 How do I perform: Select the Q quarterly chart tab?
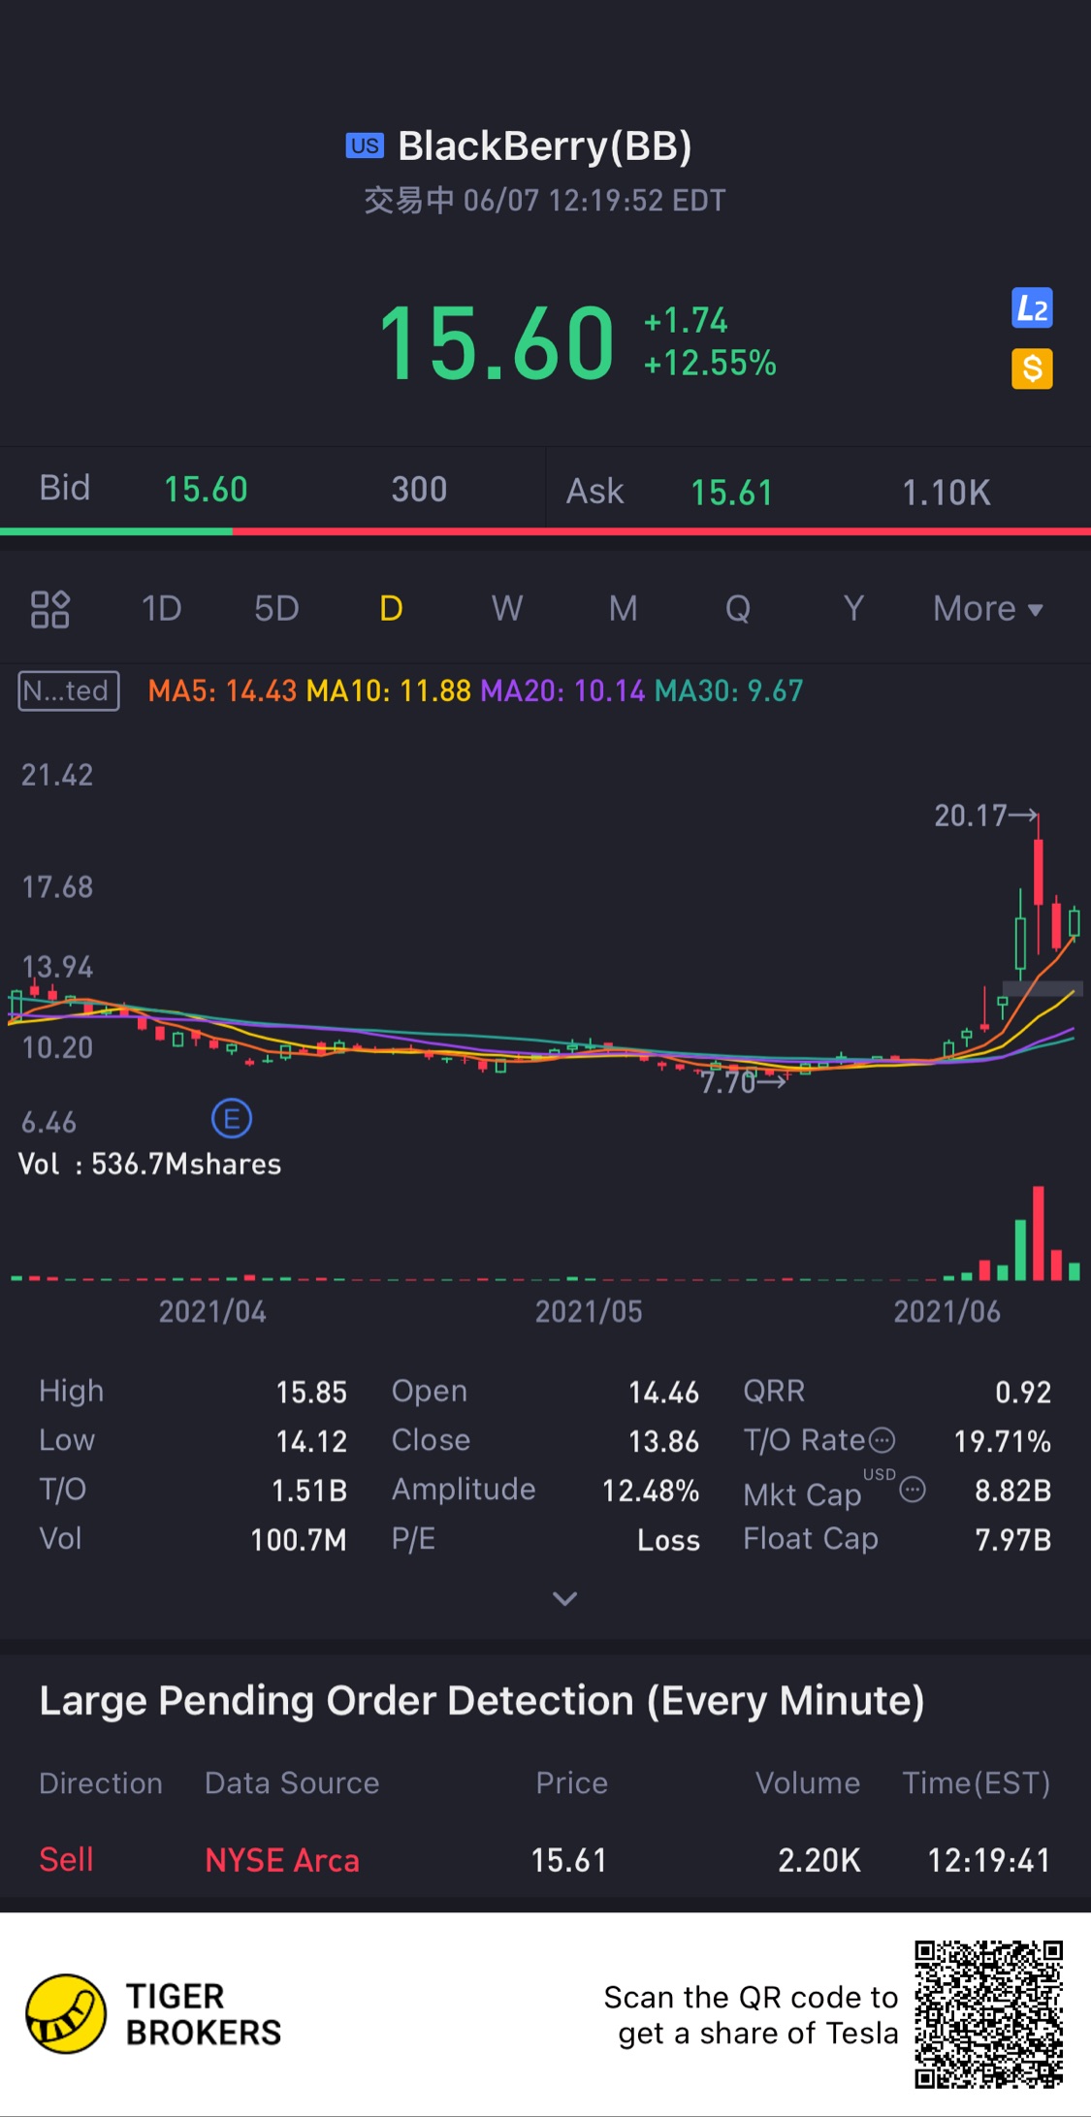point(738,609)
